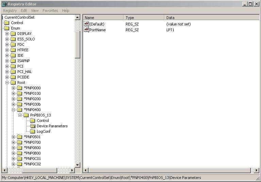Expand the *PNP0C01 key

pos(14,159)
